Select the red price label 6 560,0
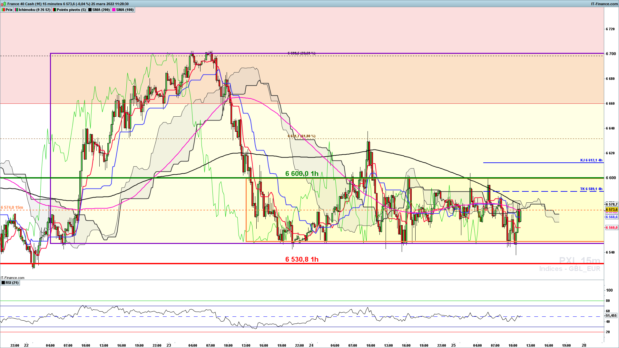The height and width of the screenshot is (348, 619). click(612, 227)
